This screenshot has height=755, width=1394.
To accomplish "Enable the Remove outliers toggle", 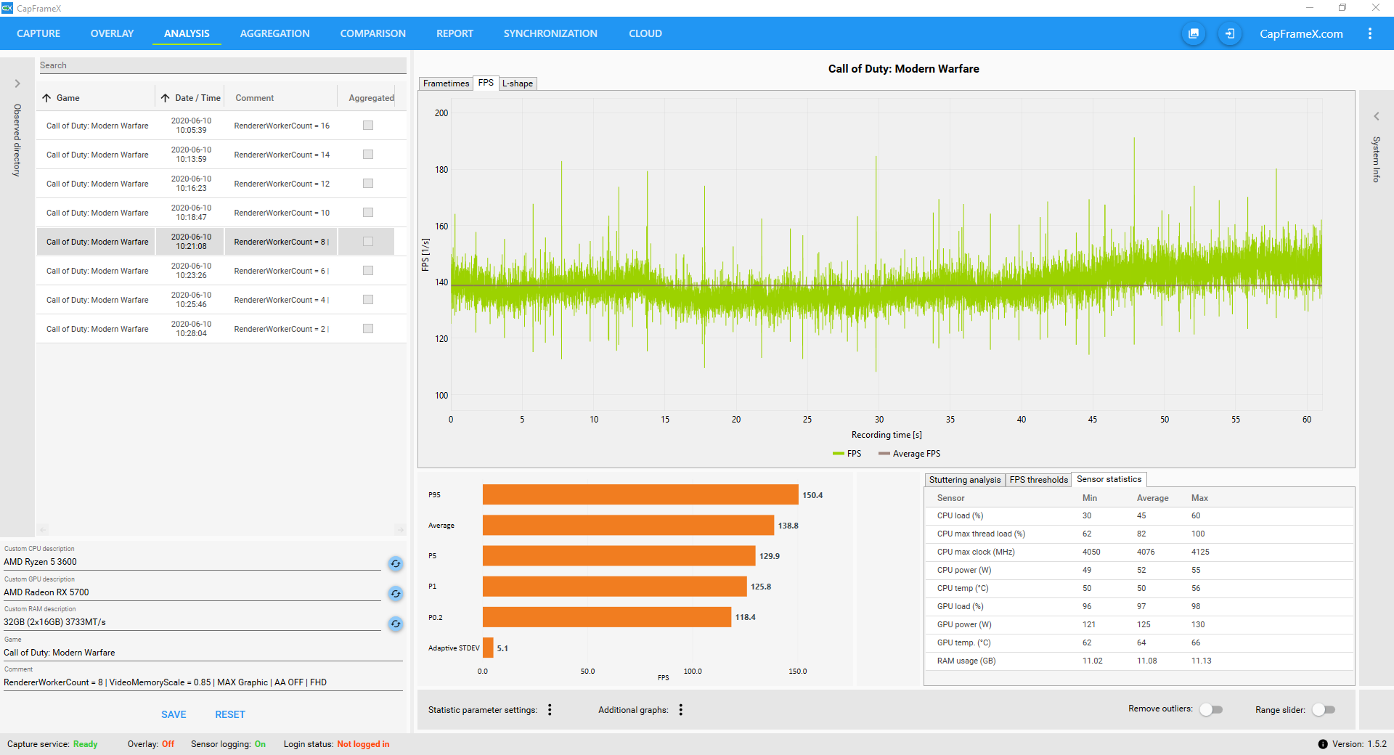I will click(x=1211, y=709).
